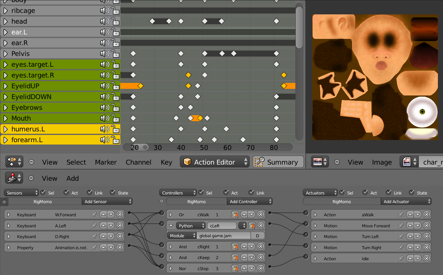Click the Image Editor type icon
443x275 pixels.
click(x=318, y=162)
